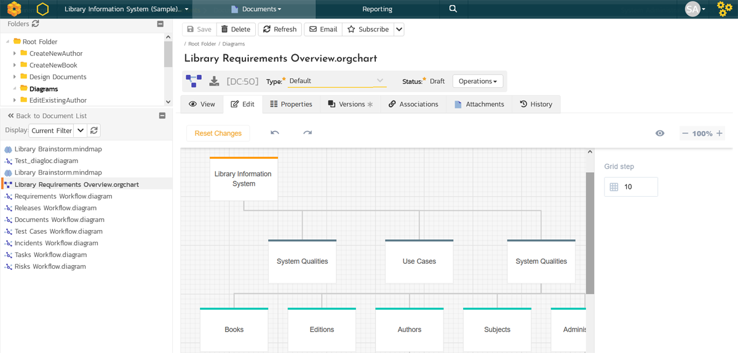
Task: Toggle the eye preview icon
Action: tap(660, 133)
